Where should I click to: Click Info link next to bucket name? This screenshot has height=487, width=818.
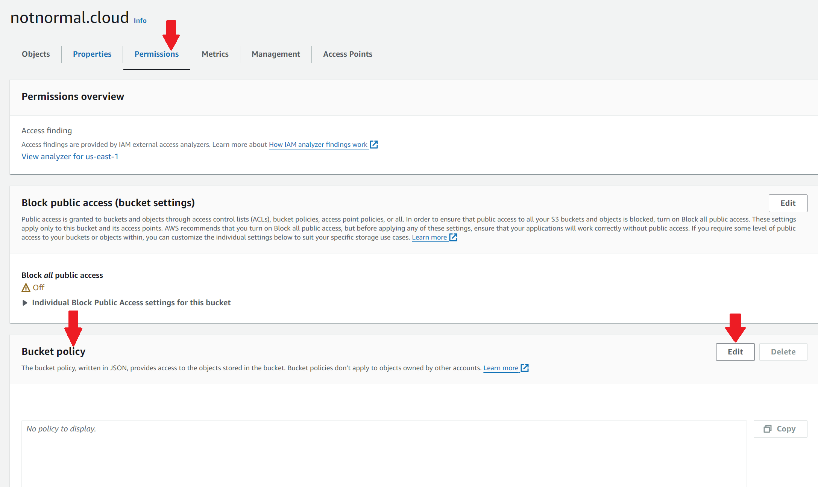tap(140, 21)
